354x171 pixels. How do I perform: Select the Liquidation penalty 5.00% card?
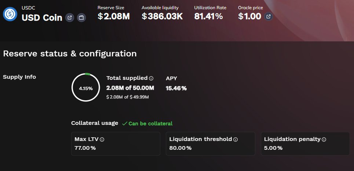[305, 144]
